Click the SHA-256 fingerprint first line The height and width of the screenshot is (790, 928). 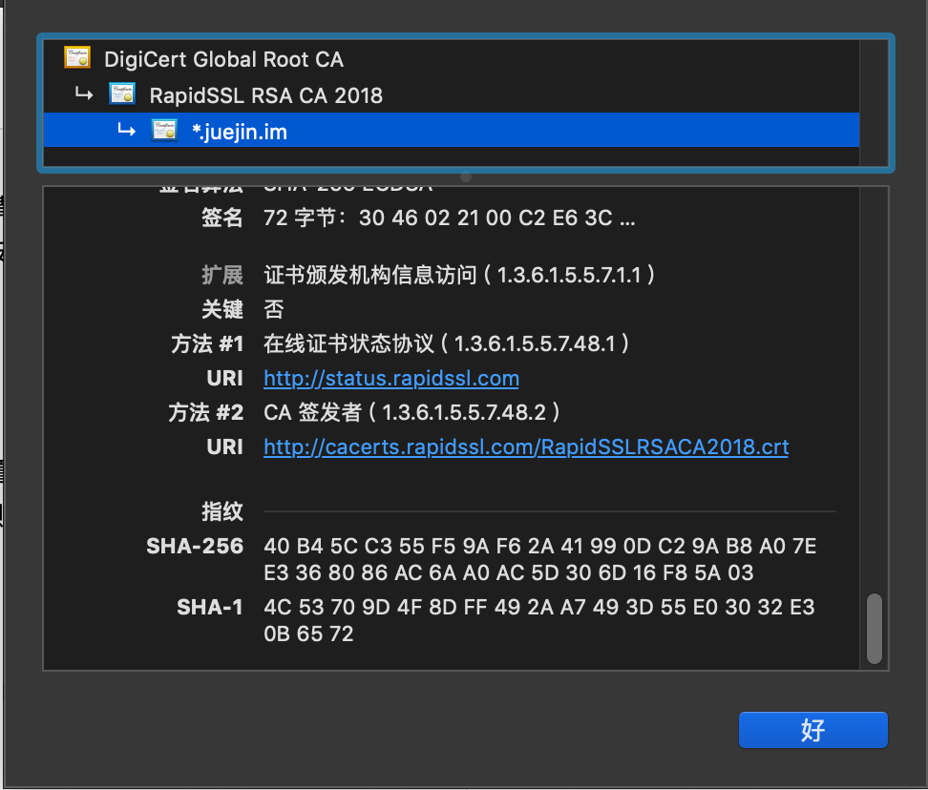539,546
